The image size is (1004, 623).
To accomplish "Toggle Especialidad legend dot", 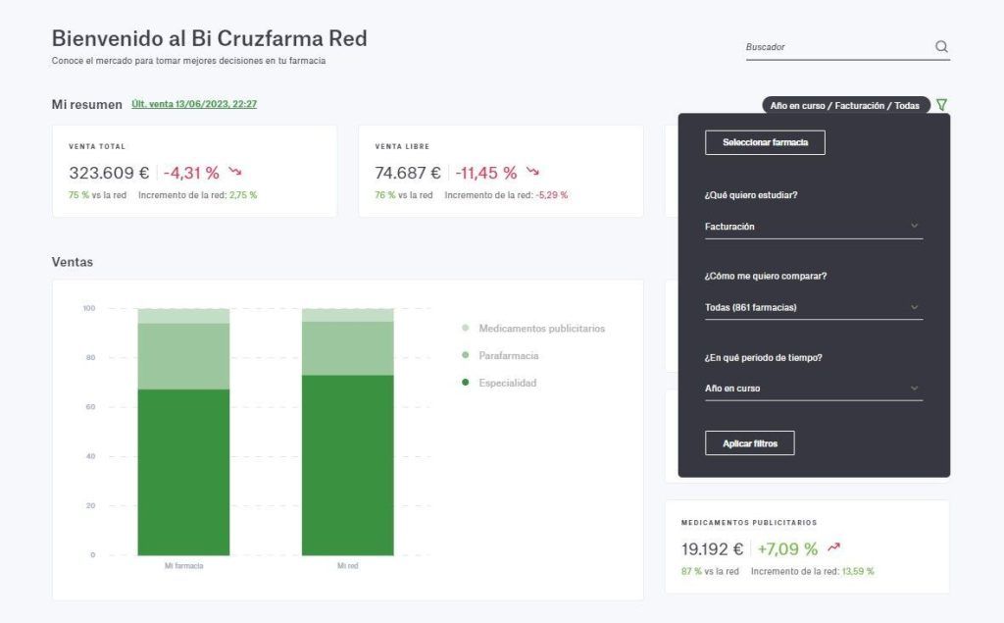I will tap(466, 383).
